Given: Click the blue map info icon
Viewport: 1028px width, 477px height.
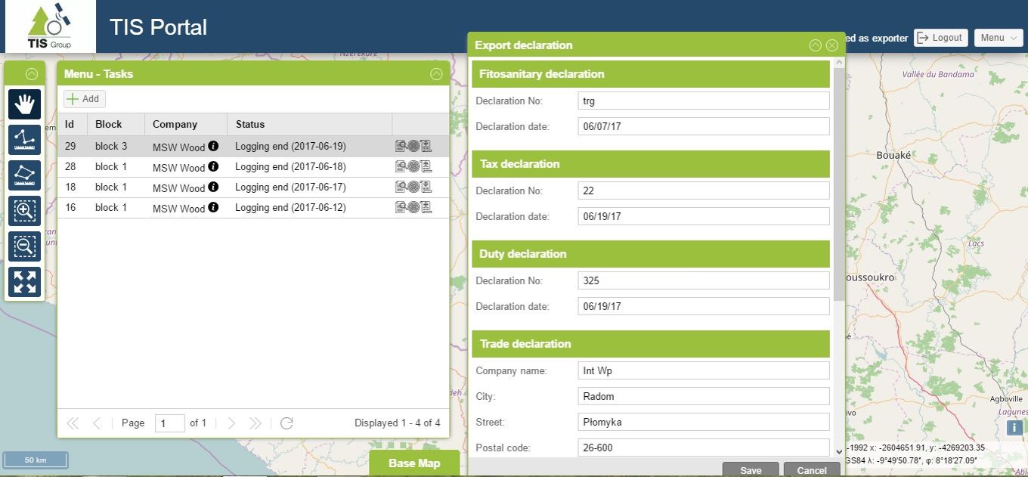Looking at the screenshot, I should point(1014,428).
